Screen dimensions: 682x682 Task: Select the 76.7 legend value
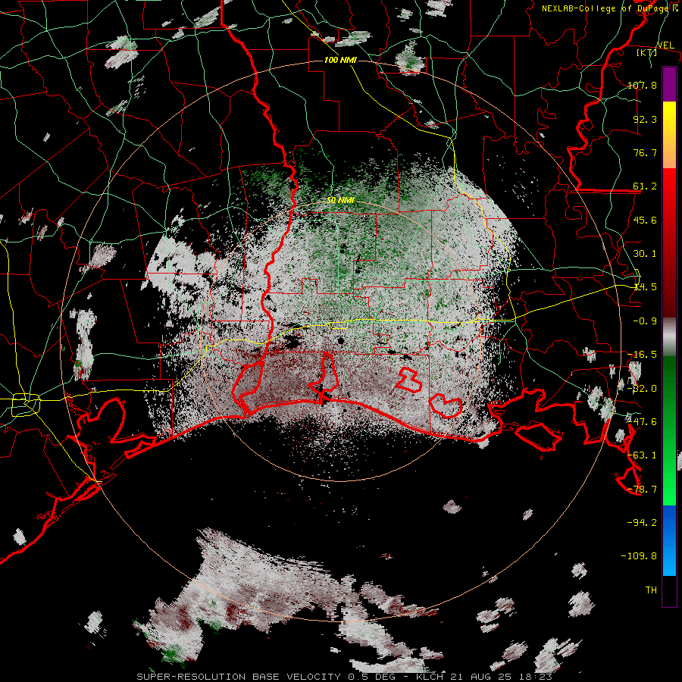pyautogui.click(x=645, y=152)
